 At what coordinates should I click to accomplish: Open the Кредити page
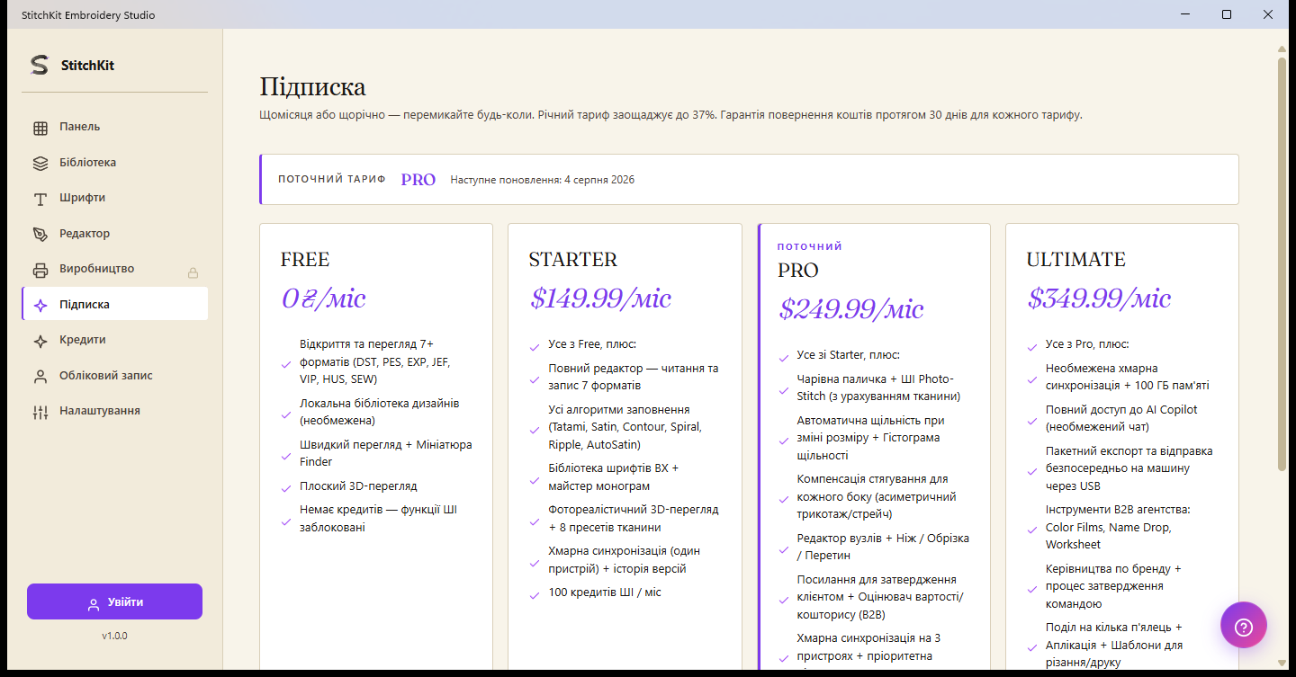(115, 340)
